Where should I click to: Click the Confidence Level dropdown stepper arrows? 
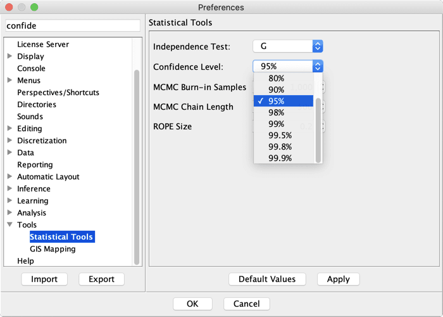[318, 66]
